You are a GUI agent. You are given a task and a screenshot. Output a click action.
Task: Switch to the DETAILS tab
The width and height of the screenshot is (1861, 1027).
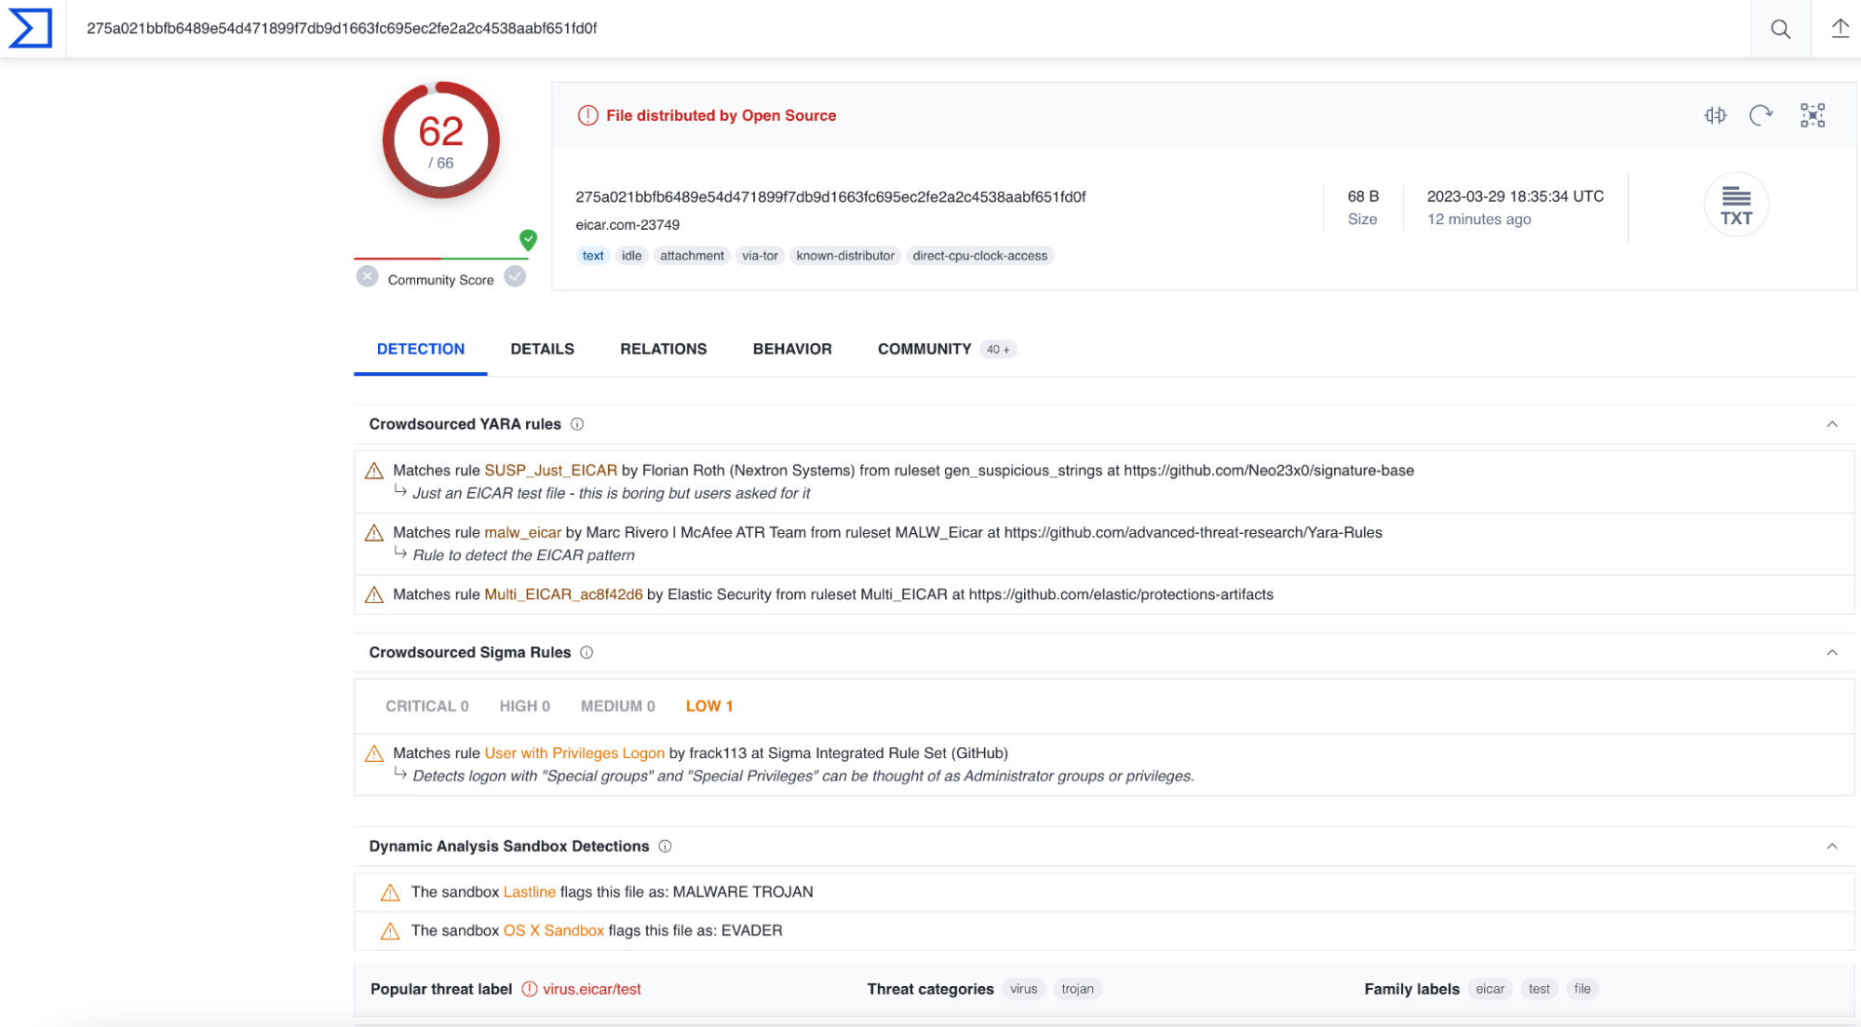pos(542,349)
